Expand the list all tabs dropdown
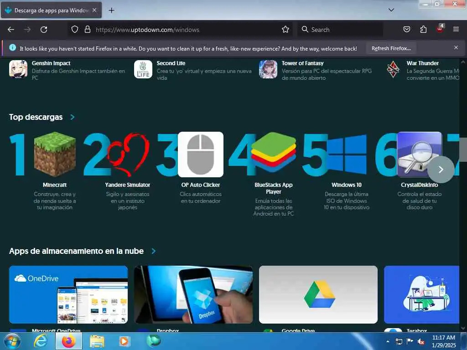Image resolution: width=467 pixels, height=350 pixels. click(391, 10)
